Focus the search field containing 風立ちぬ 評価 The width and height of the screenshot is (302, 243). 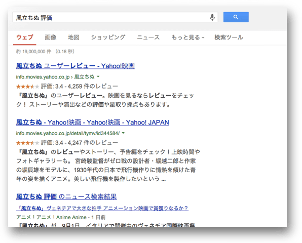coord(115,17)
